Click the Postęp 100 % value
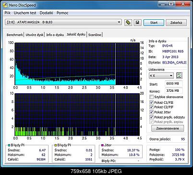The image size is (193, 175). [180, 150]
